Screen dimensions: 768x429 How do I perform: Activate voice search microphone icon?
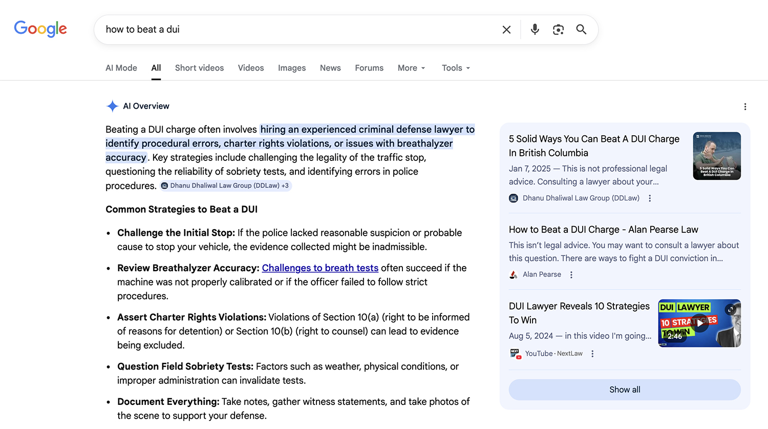(535, 29)
